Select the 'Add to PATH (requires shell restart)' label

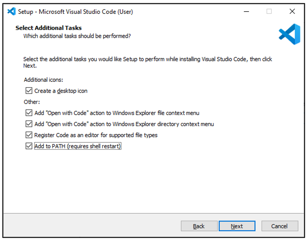(x=78, y=146)
